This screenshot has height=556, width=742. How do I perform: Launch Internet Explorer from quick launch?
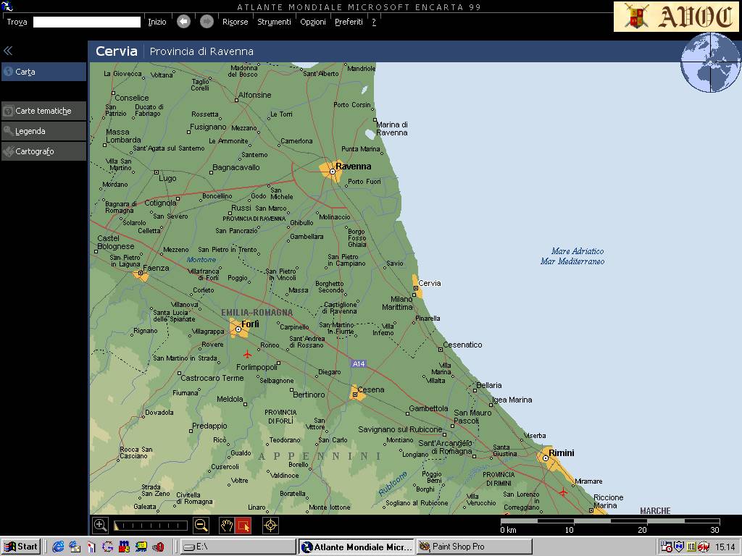(58, 547)
